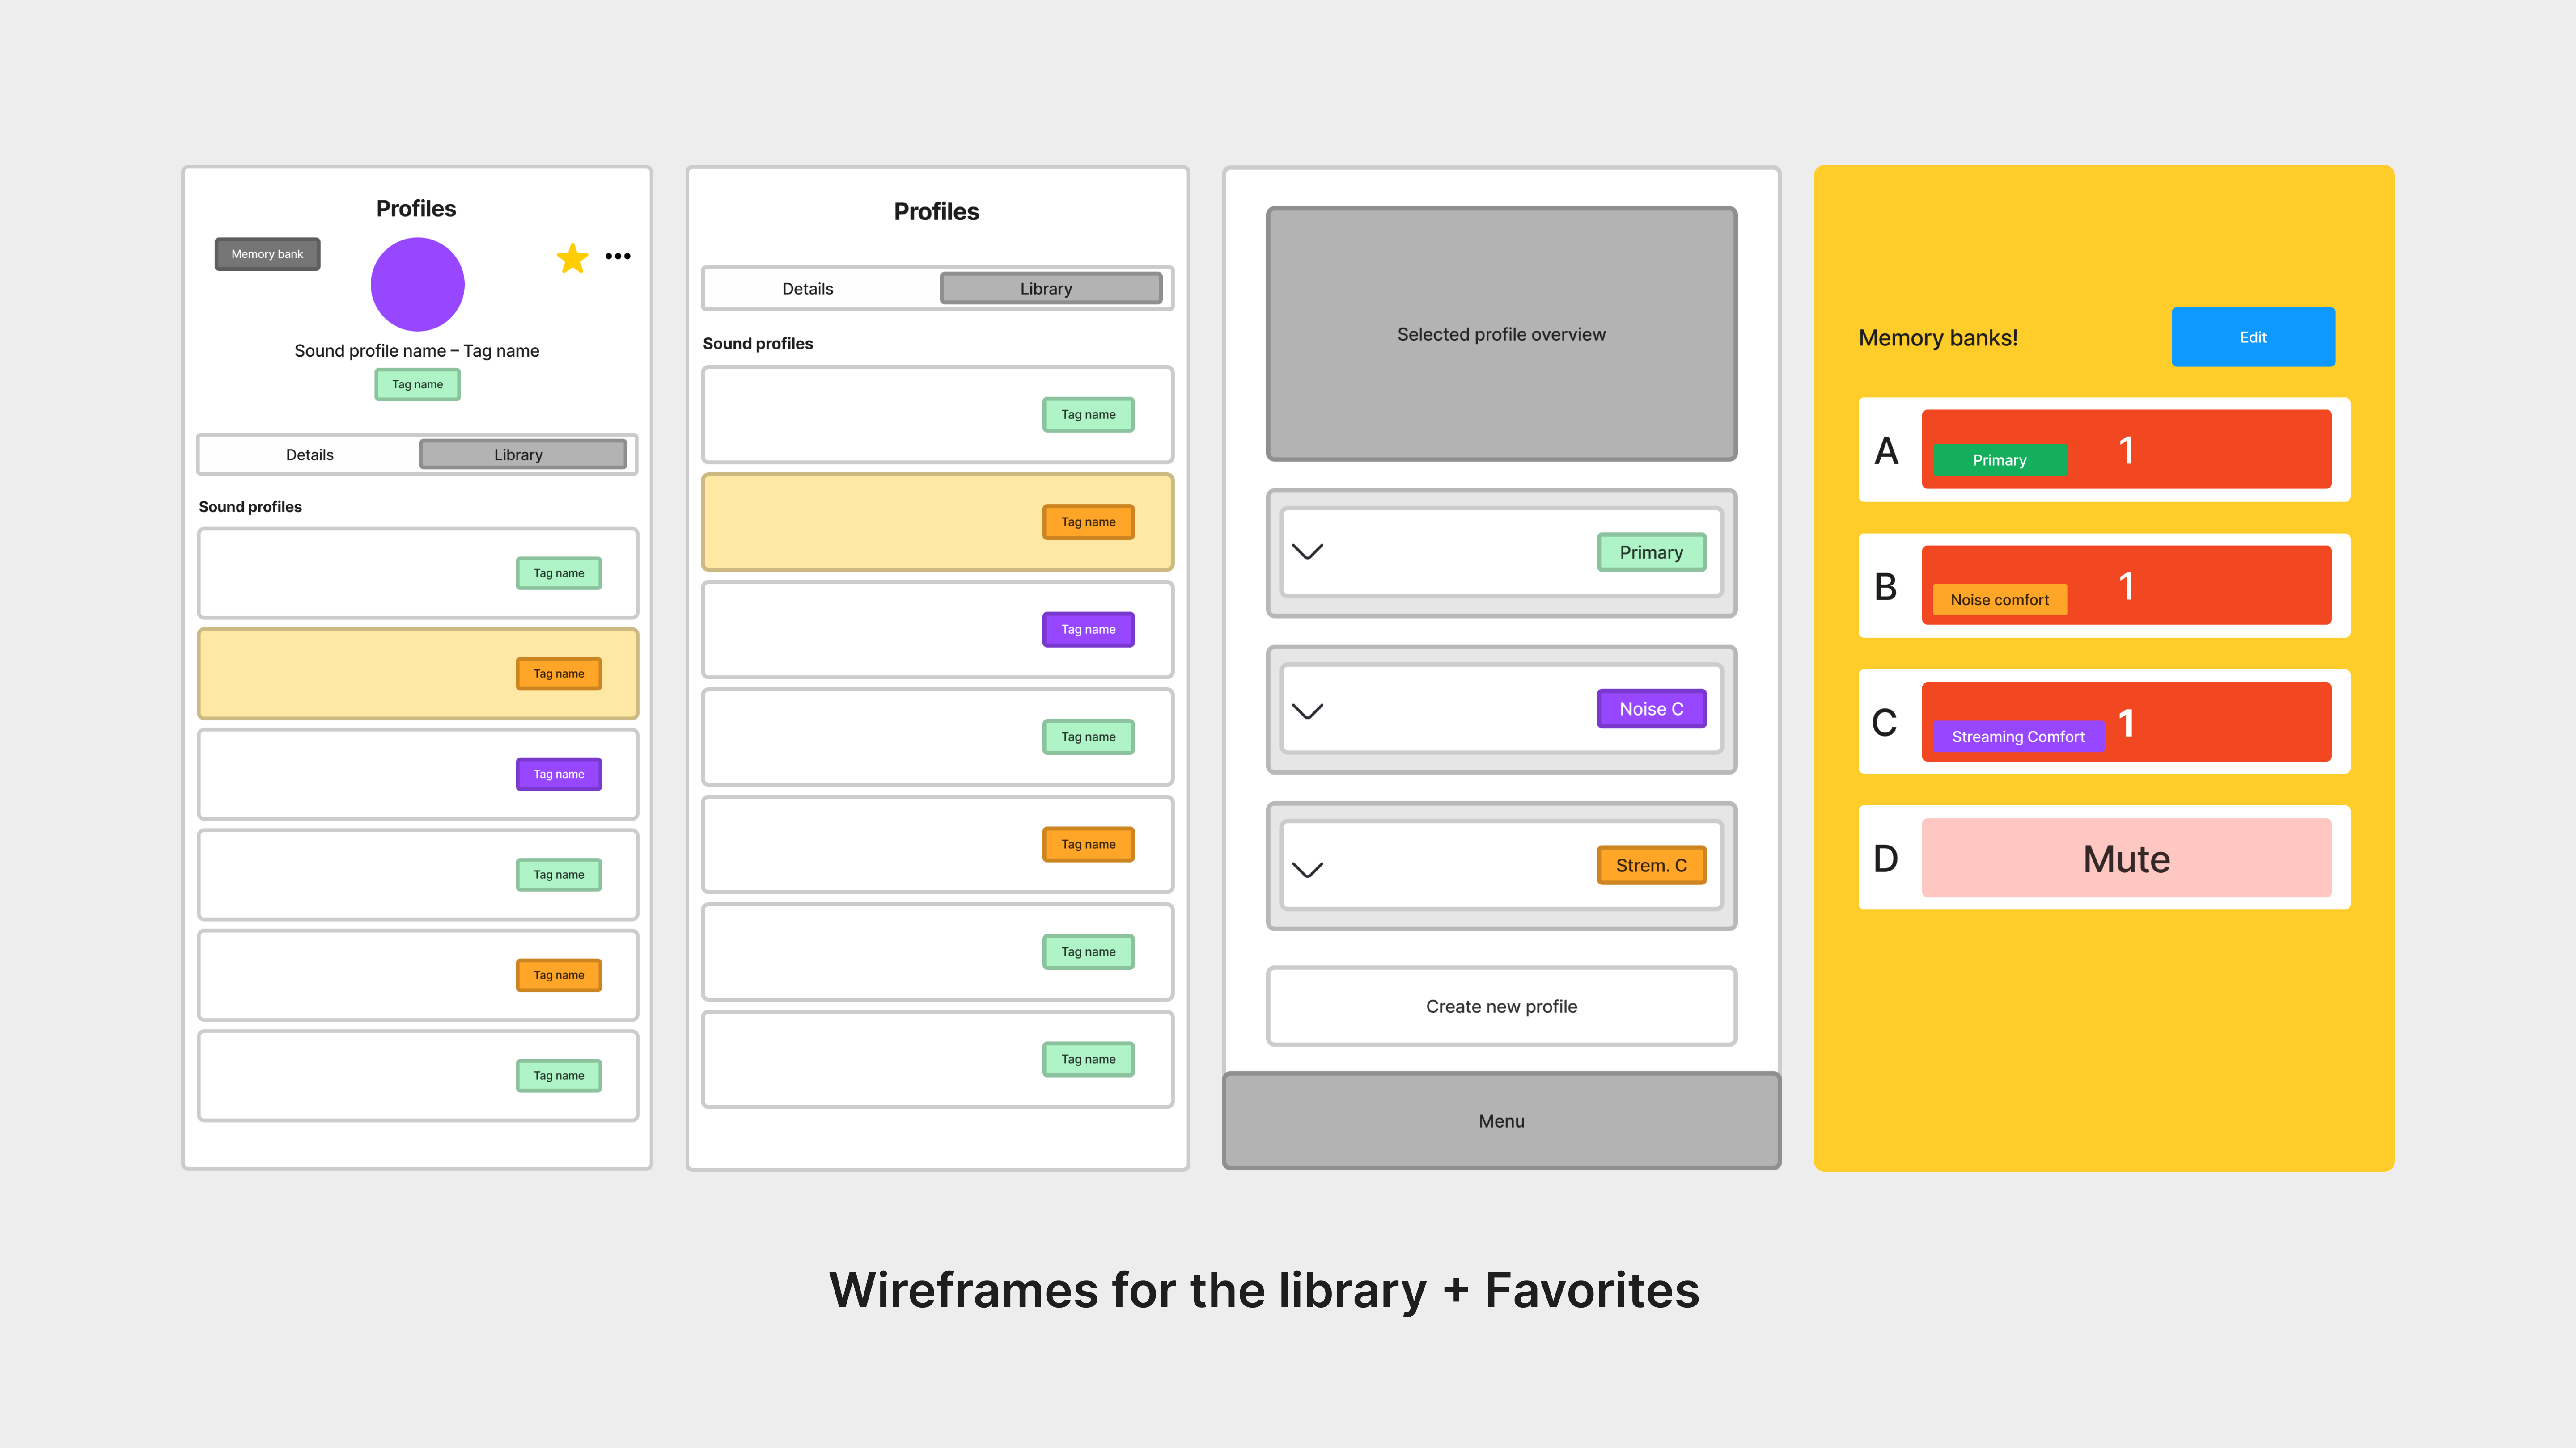Click Sound profile name – Tag name text
Viewport: 2576px width, 1448px height.
[417, 351]
